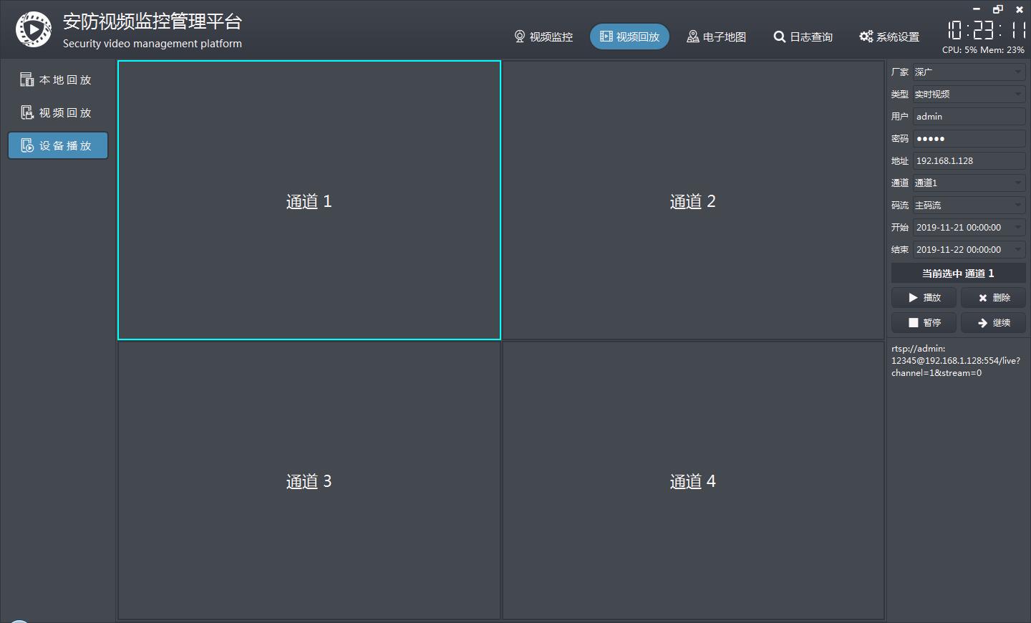Click the 删除 delete button
The height and width of the screenshot is (623, 1031).
[x=994, y=297]
